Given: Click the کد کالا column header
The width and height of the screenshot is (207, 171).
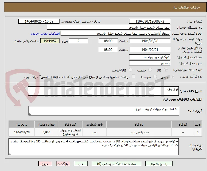Looking at the screenshot, I should coord(183,125).
